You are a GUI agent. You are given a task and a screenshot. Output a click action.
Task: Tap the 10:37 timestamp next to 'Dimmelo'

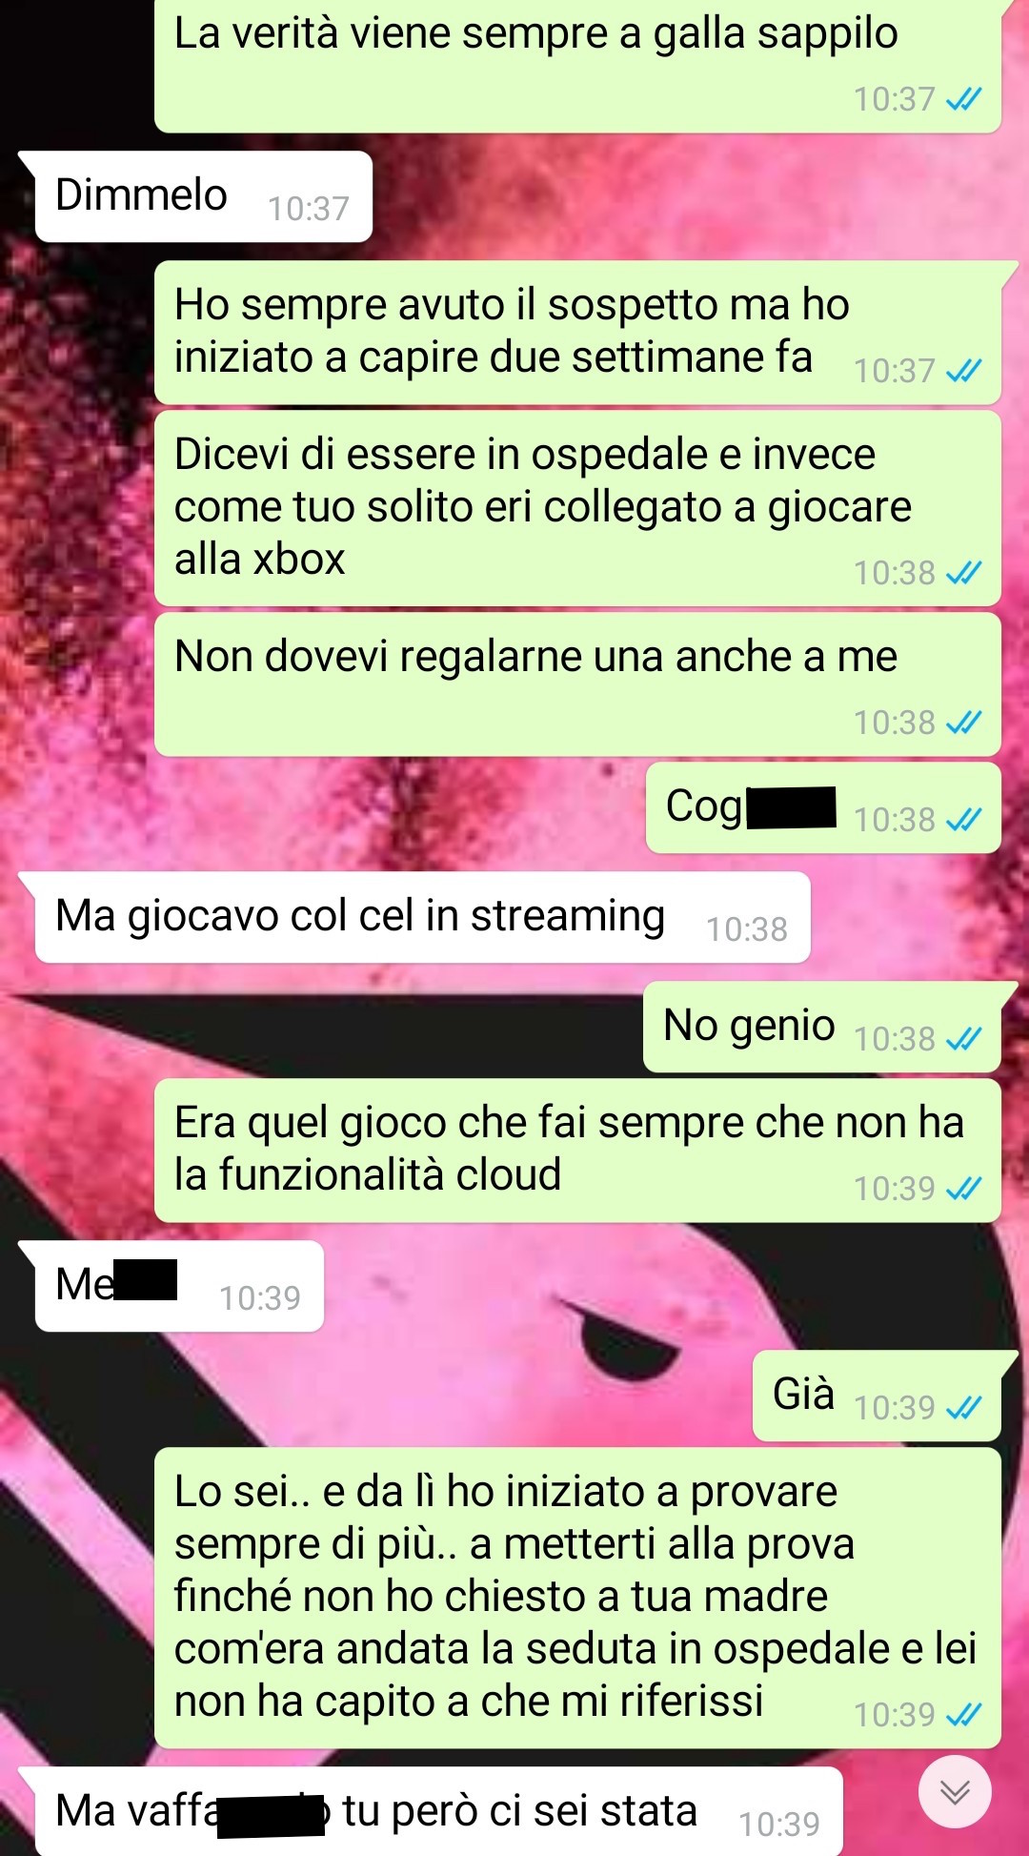[x=308, y=209]
